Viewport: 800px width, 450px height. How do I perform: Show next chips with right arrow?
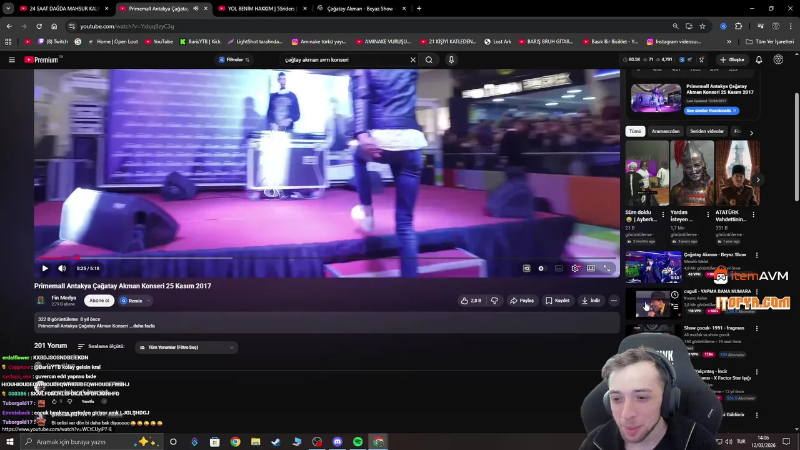coord(751,132)
